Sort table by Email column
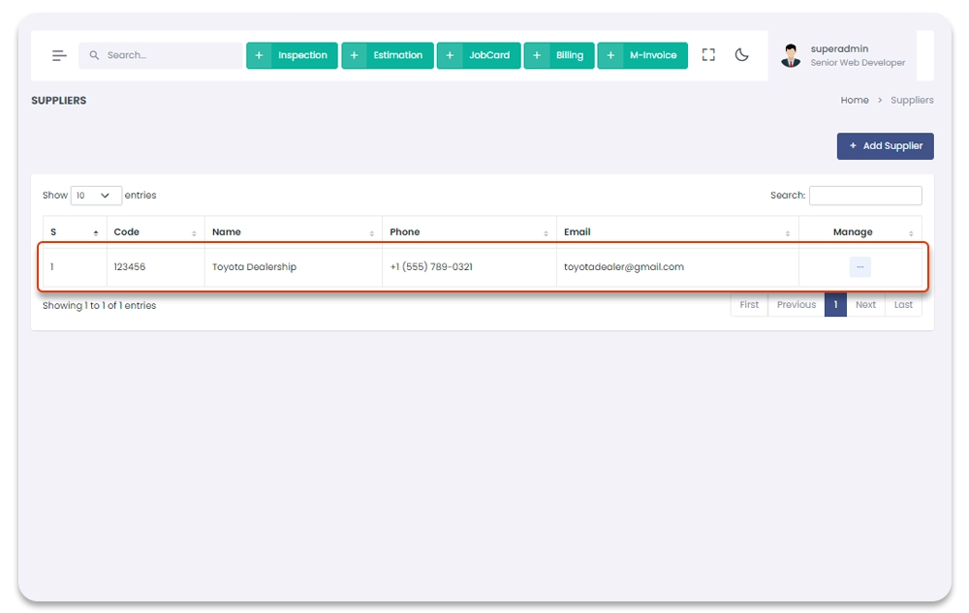Screen dimensions: 969x613 point(676,232)
